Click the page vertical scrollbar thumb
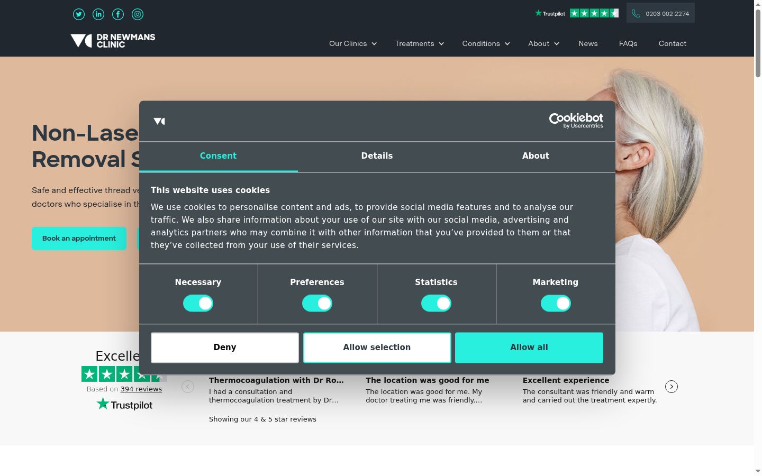762x476 pixels. point(758,43)
